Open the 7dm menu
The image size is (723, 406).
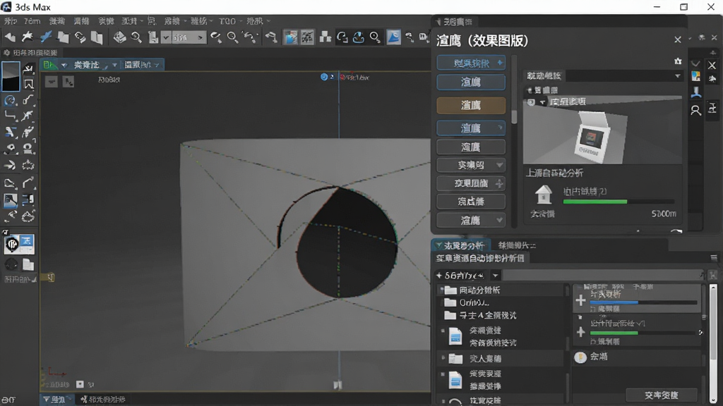point(32,21)
